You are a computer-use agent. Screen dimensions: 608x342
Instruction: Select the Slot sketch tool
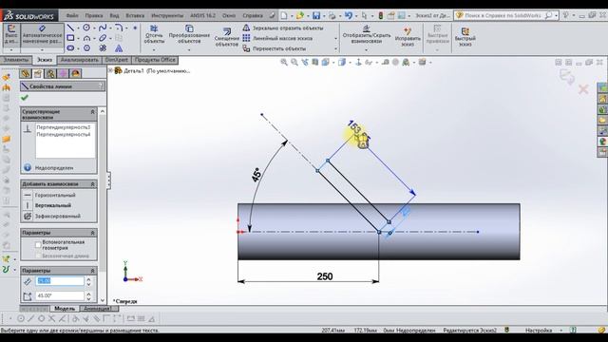click(x=70, y=48)
